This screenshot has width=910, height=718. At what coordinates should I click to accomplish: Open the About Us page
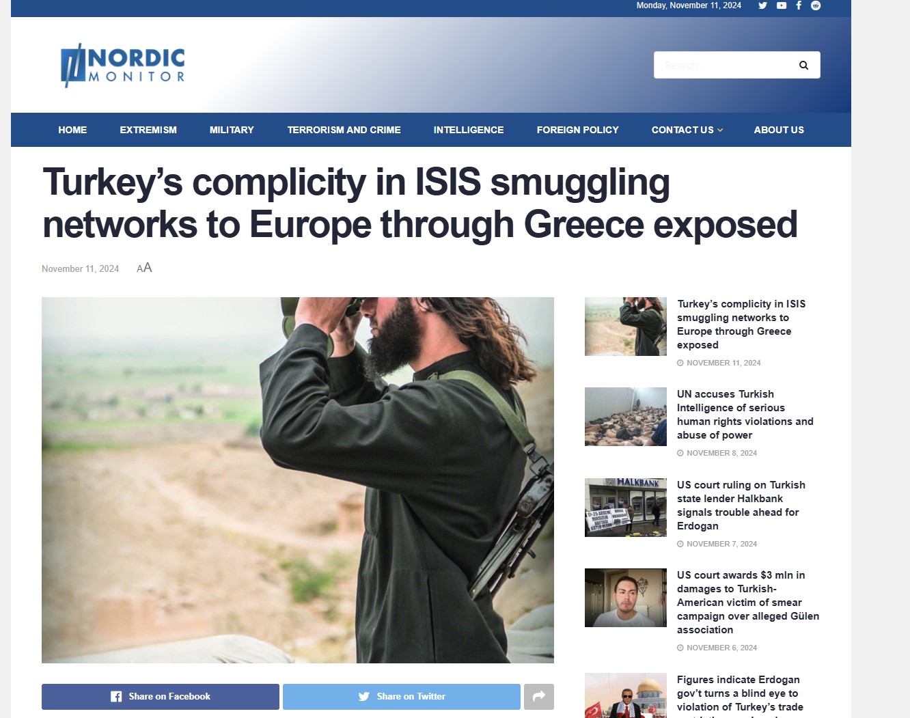(779, 130)
